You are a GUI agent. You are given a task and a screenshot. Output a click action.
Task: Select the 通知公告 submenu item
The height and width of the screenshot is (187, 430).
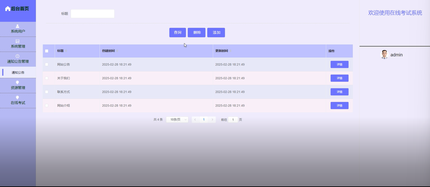coord(18,72)
